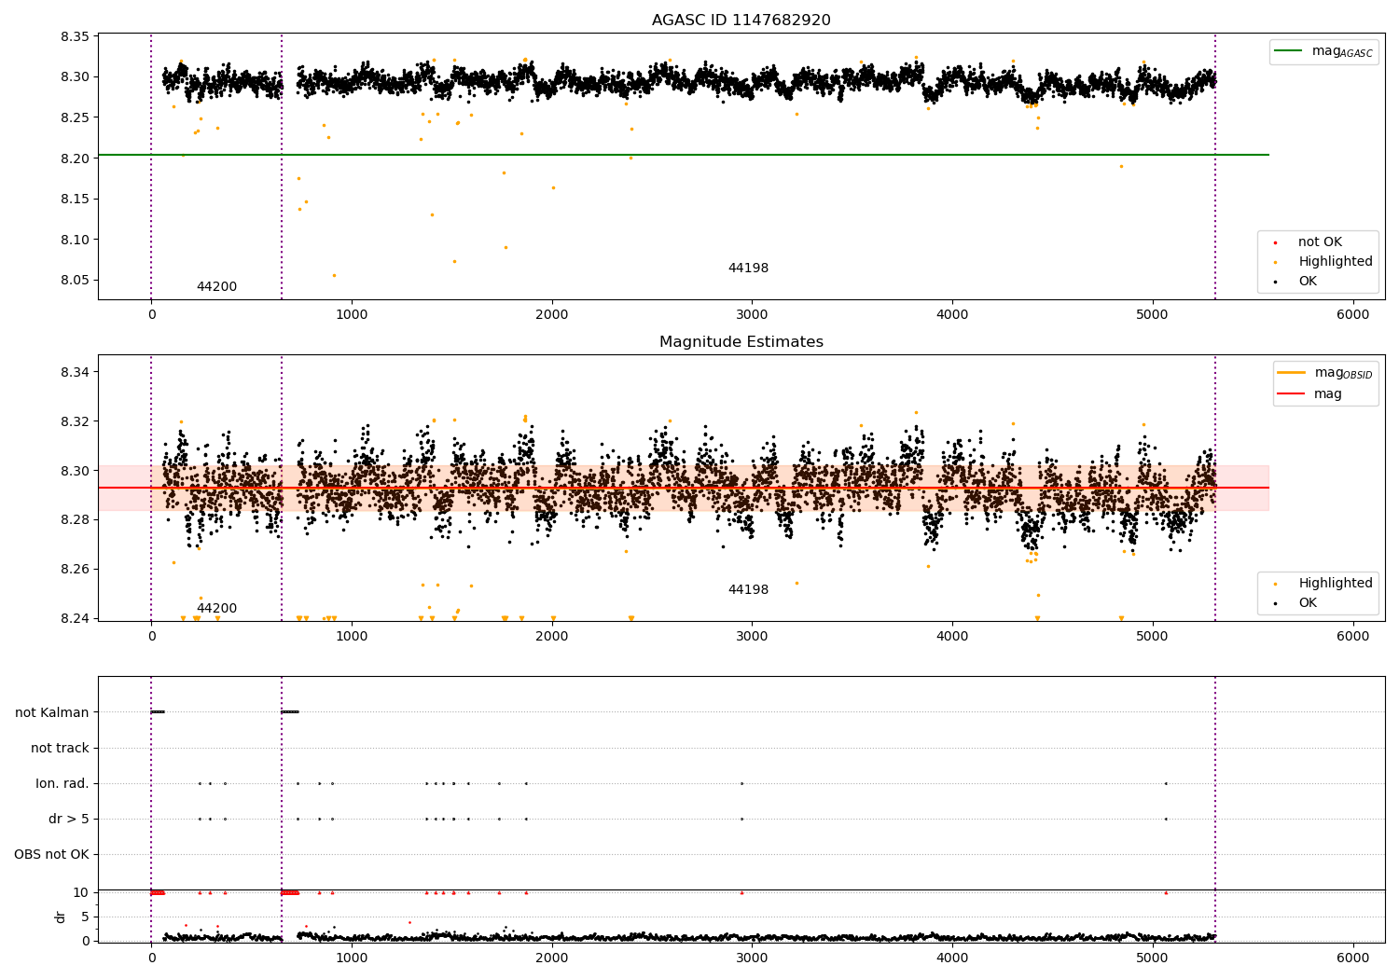Click the 'dr' axis label at bottom
Image resolution: width=1399 pixels, height=979 pixels.
click(61, 917)
